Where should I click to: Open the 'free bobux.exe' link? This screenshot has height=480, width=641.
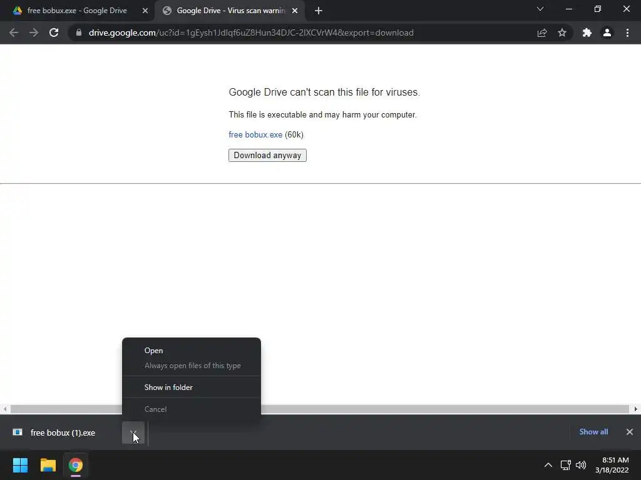255,135
